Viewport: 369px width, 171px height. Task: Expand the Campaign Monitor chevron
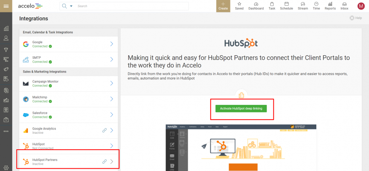pyautogui.click(x=112, y=83)
